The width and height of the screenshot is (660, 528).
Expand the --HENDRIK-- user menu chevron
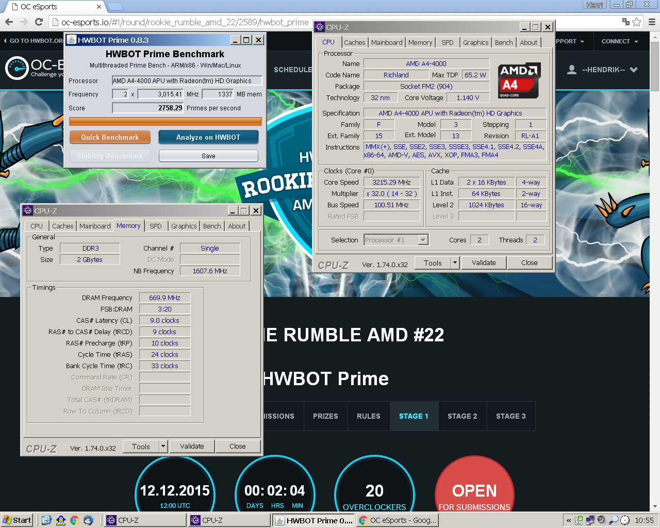pyautogui.click(x=634, y=70)
